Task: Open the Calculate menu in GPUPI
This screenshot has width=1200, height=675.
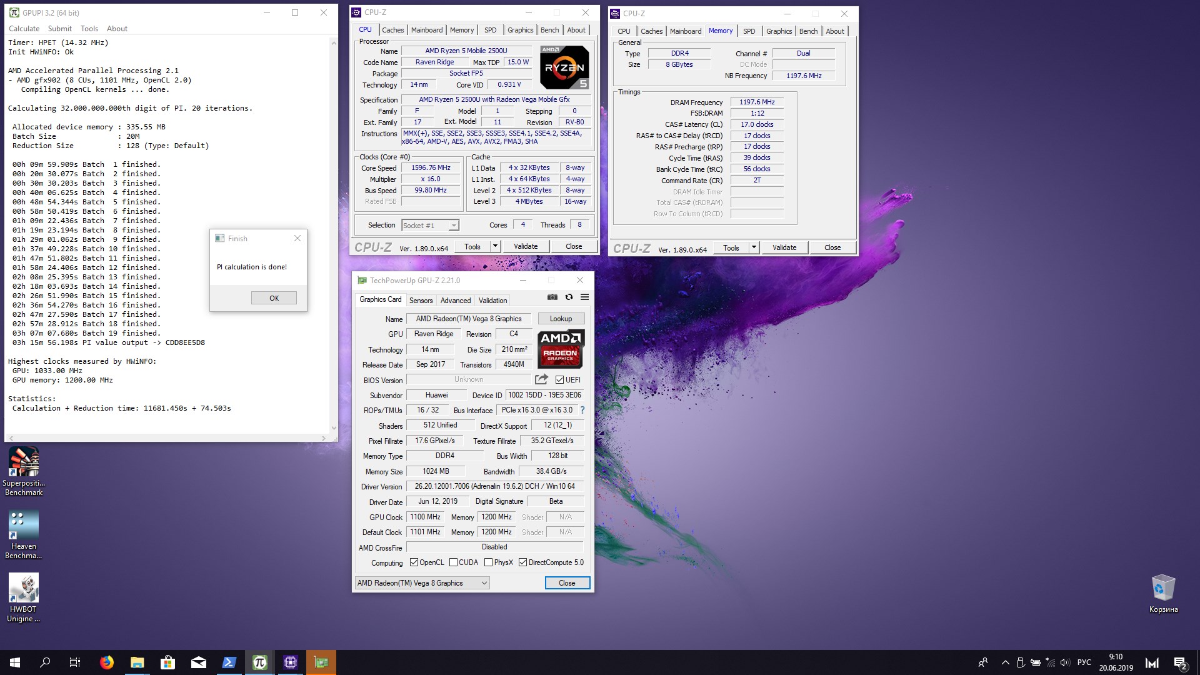Action: (24, 29)
